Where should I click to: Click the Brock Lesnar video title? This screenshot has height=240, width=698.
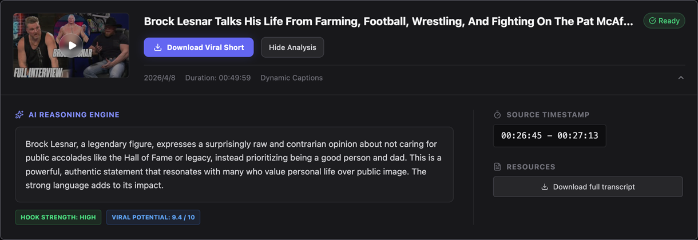[x=388, y=22]
